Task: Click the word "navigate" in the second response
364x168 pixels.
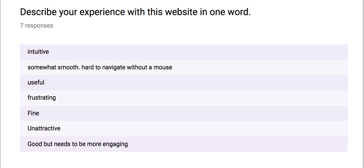Action: [x=114, y=68]
